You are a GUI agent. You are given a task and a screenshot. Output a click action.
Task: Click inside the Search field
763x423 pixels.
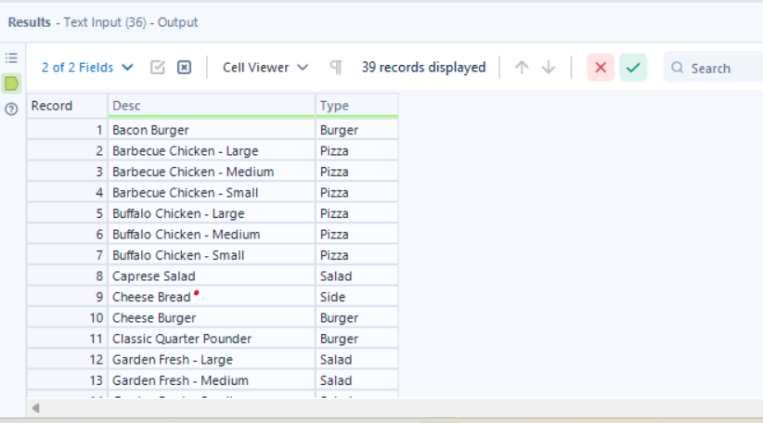[x=719, y=68]
